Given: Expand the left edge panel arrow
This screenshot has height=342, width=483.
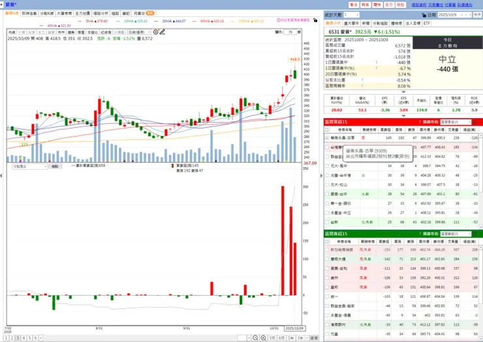Looking at the screenshot, I should (1, 176).
